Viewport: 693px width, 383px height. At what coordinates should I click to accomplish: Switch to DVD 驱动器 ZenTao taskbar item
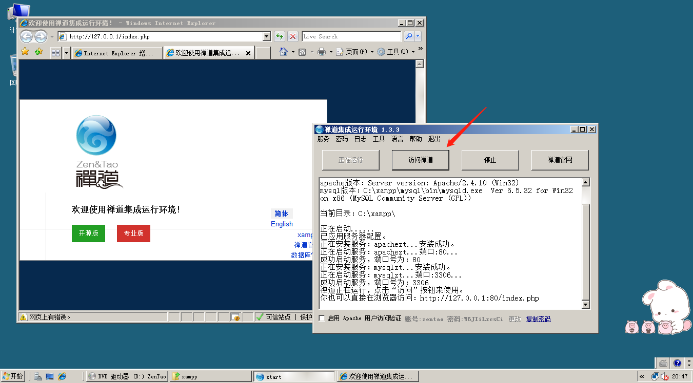(x=127, y=376)
